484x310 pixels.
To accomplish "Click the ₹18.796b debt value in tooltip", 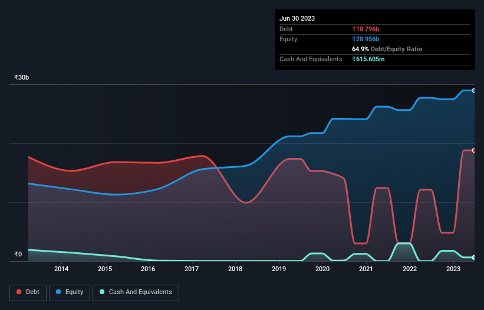I will tap(366, 29).
